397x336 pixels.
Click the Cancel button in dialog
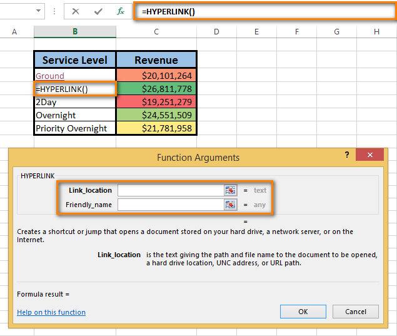(356, 312)
